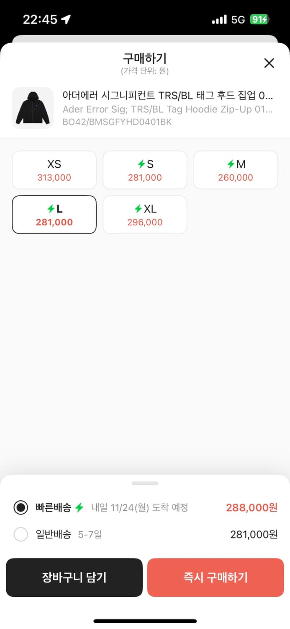
Task: Tap the lightning bolt on size XL
Action: click(x=138, y=209)
